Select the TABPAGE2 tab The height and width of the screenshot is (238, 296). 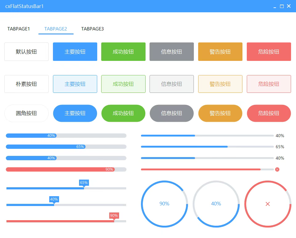[56, 29]
